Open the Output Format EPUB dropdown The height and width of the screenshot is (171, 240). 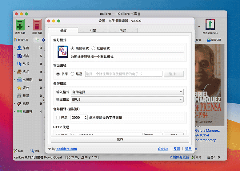click(x=127, y=99)
